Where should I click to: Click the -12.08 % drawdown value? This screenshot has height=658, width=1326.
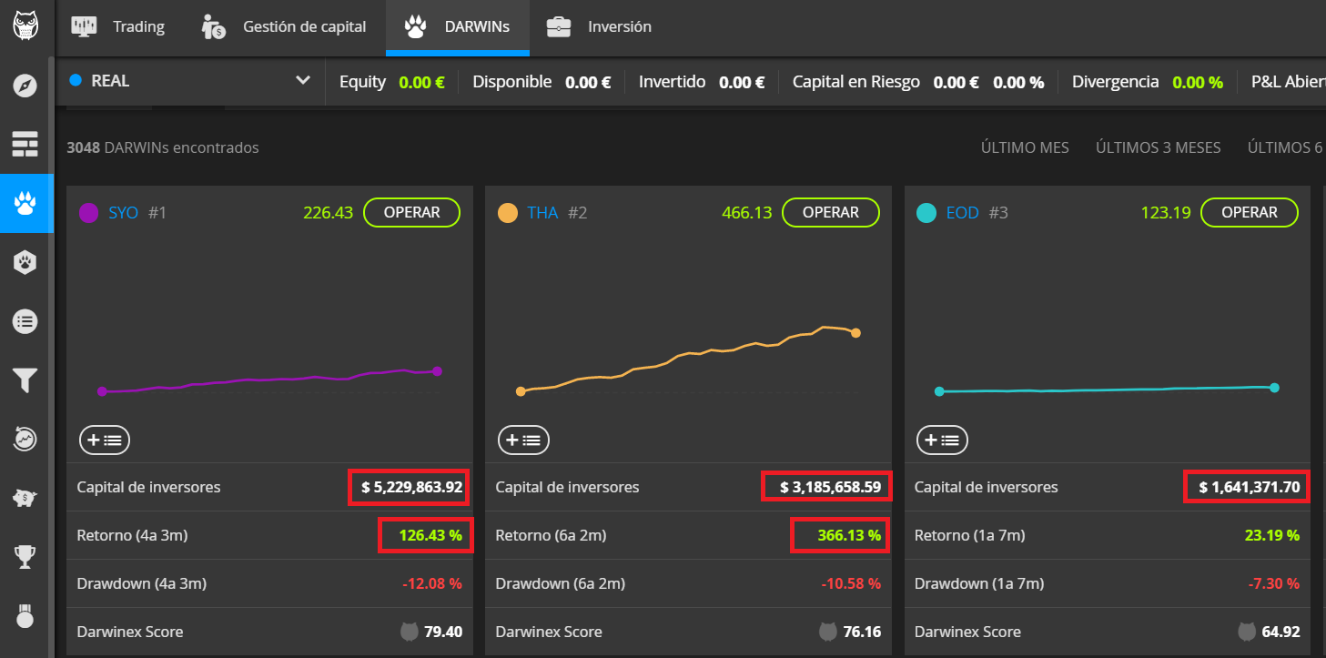(x=430, y=583)
